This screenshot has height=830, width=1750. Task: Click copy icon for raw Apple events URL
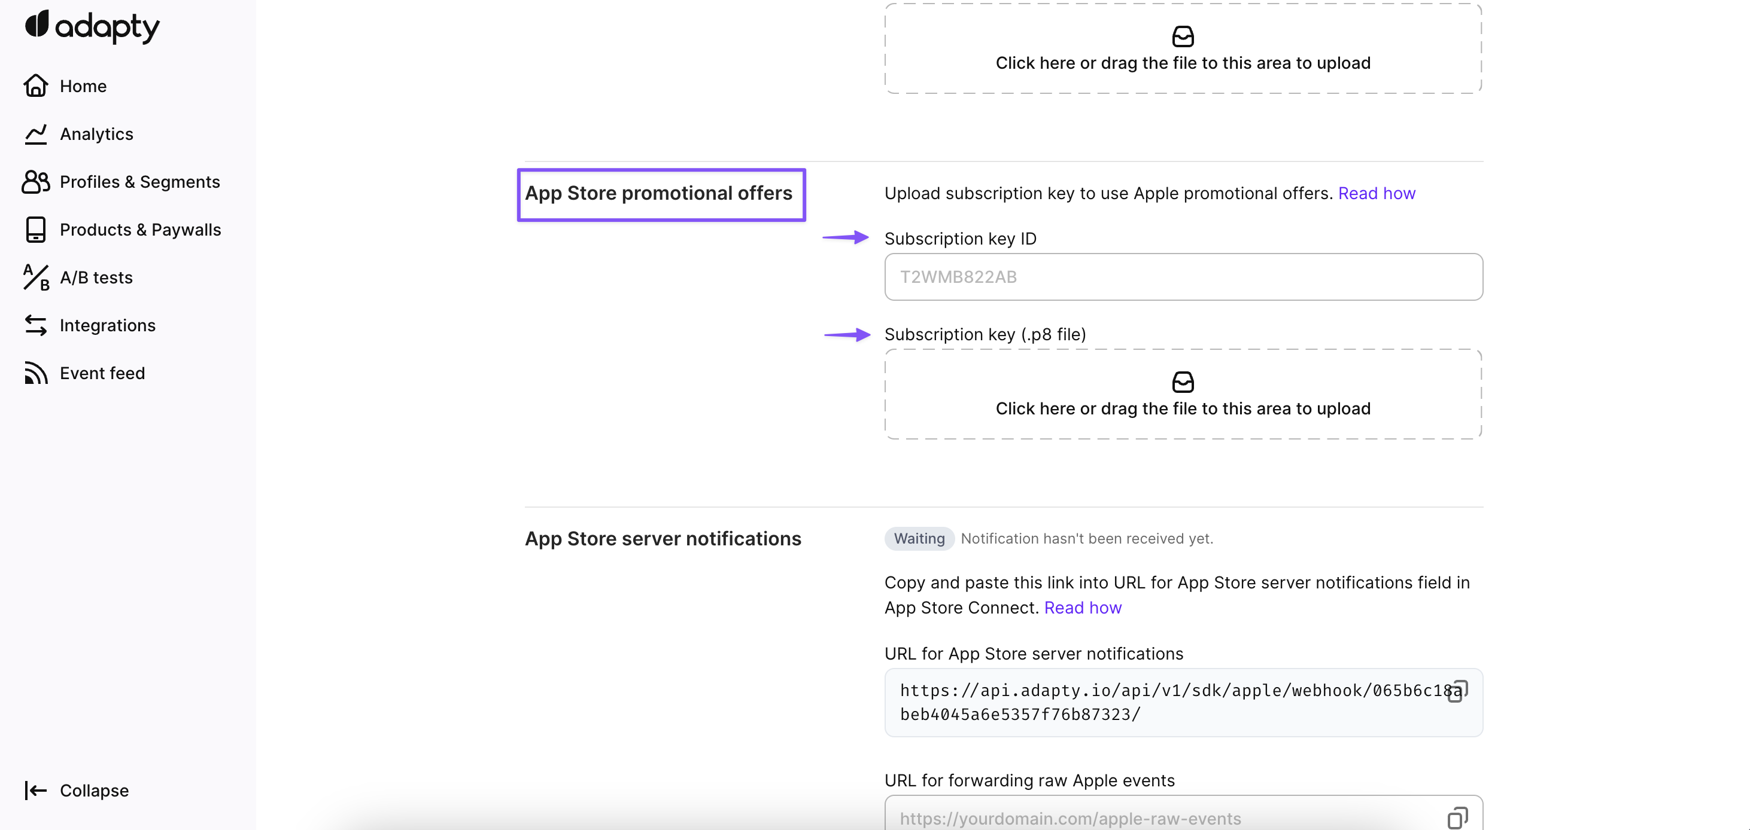pos(1457,817)
